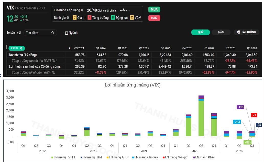This screenshot has height=163, width=264.
Task: Click the F badge for Tăng trưởng
Action: point(89,17)
